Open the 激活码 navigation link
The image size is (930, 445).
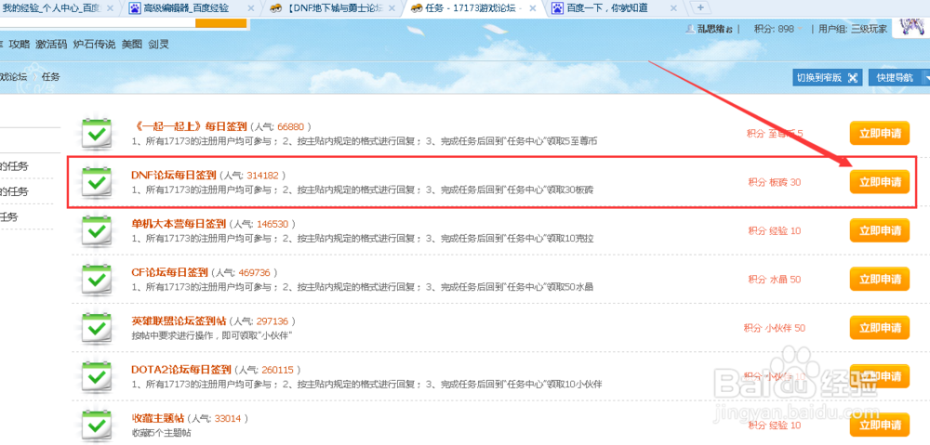(x=51, y=44)
